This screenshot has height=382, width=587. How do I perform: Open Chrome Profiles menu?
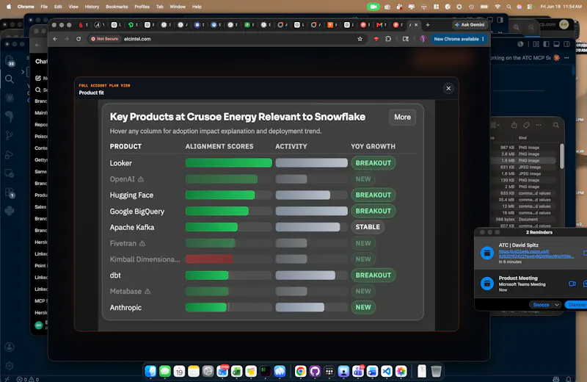(142, 7)
